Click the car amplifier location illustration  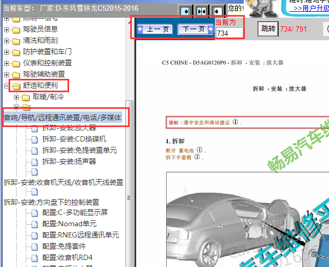248,219
